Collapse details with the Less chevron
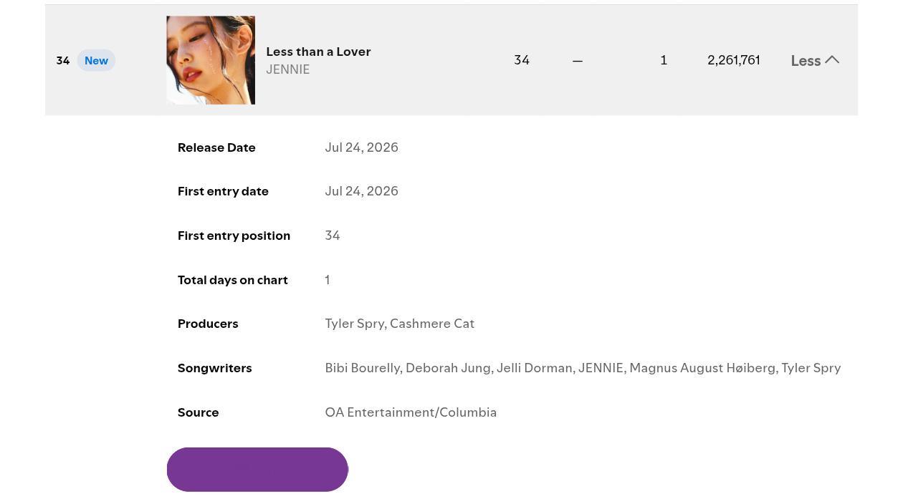 click(815, 60)
